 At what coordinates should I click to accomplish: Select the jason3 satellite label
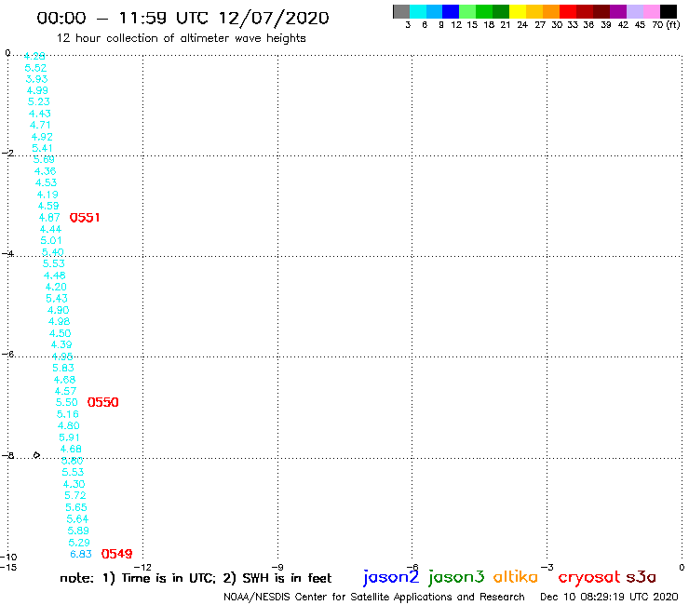(x=456, y=577)
